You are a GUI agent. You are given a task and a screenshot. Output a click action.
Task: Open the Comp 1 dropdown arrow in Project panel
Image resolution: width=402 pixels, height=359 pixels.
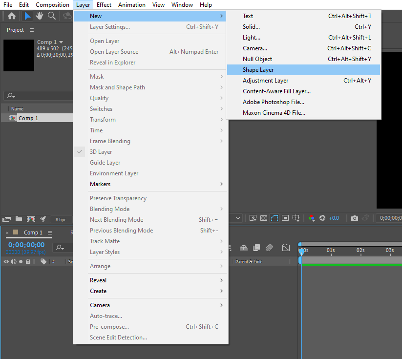click(61, 42)
